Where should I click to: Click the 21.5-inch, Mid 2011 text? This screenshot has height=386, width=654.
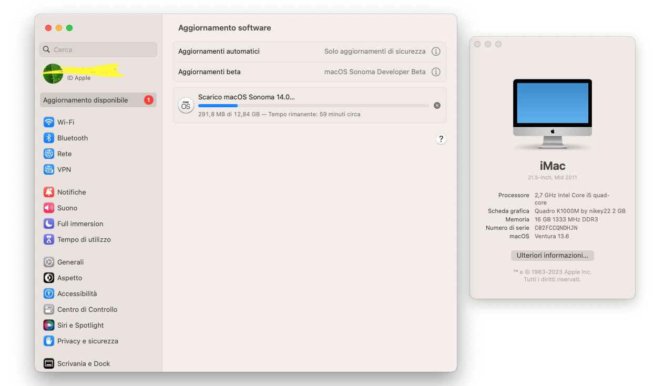point(553,178)
